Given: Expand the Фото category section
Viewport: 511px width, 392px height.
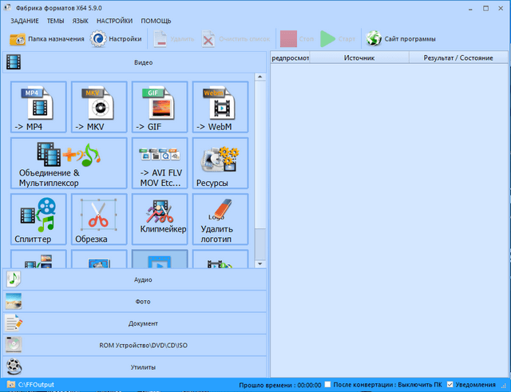Looking at the screenshot, I should [x=134, y=302].
